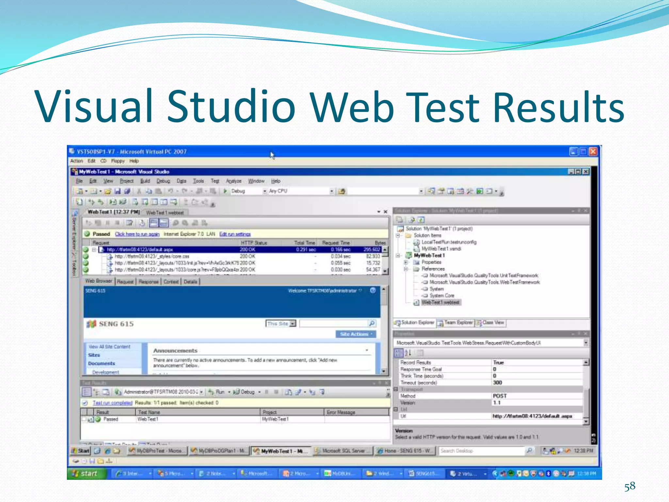669x502 pixels.
Task: Click the Copy icon in toolbar
Action: (149, 191)
